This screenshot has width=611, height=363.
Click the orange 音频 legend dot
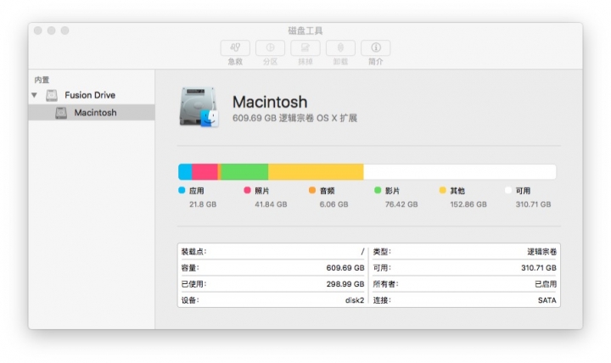pos(312,190)
